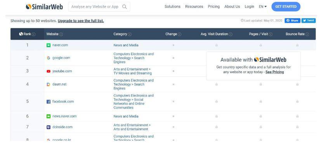Click naver.com News and Media category
326x143 pixels.
(x=126, y=45)
